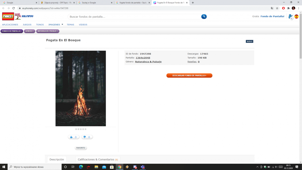The height and width of the screenshot is (170, 302).
Task: Click the thumbs down dislike icon
Action: [85, 137]
